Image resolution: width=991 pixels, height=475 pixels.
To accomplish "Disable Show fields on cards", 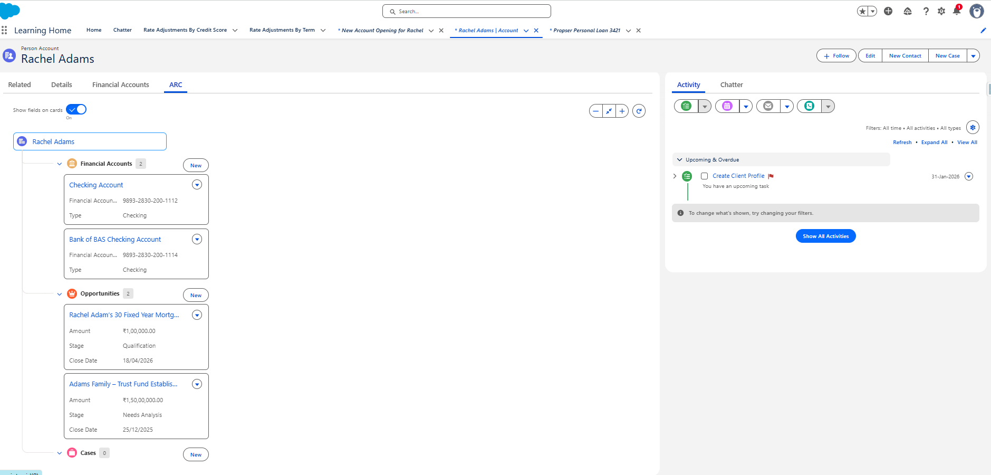I will 75,109.
